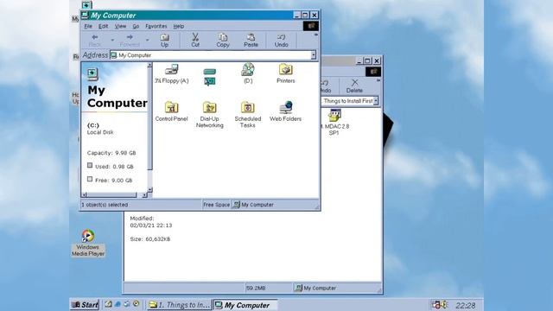Image resolution: width=553 pixels, height=311 pixels.
Task: Open the Edit menu
Action: 103,26
